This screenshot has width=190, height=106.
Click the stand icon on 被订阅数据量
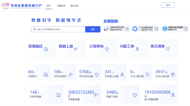coord(173,95)
